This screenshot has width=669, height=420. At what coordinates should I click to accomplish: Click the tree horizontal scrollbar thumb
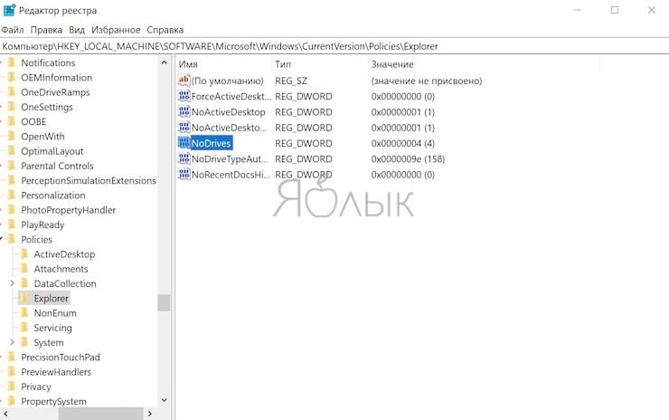100,414
